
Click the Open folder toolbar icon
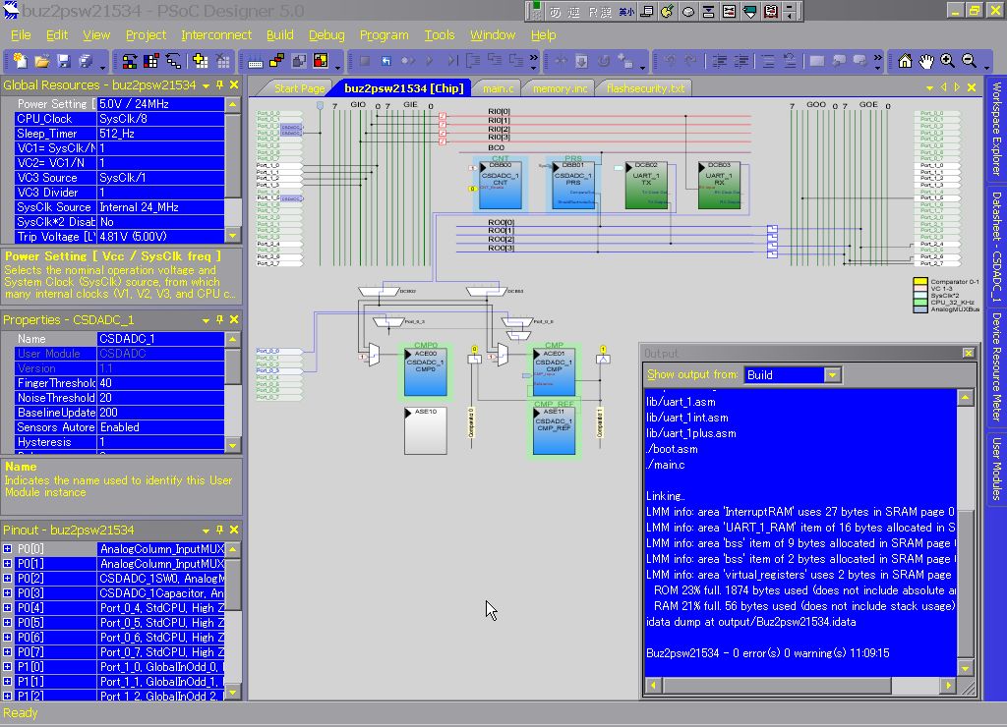coord(41,61)
